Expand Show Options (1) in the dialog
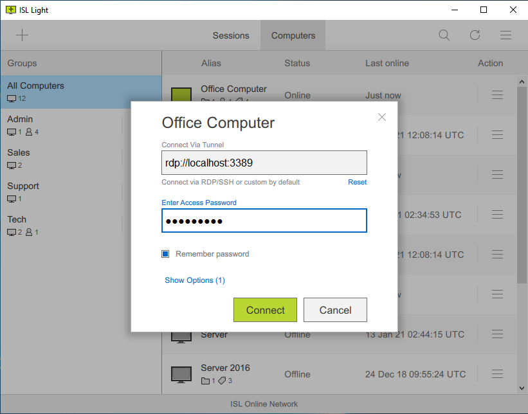Viewport: 528px width, 414px height. click(195, 280)
